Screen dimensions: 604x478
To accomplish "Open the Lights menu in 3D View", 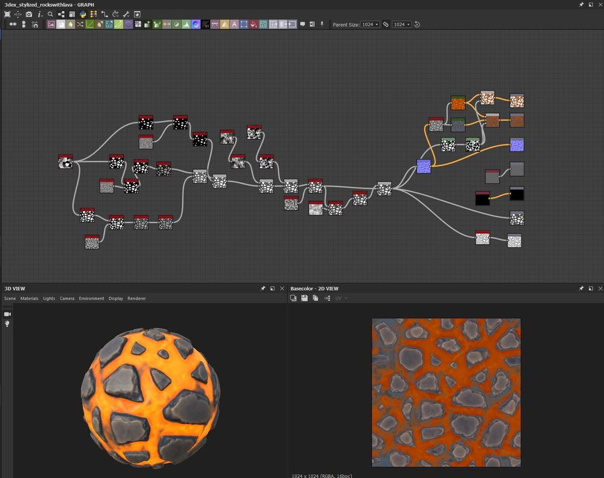I will [x=49, y=299].
